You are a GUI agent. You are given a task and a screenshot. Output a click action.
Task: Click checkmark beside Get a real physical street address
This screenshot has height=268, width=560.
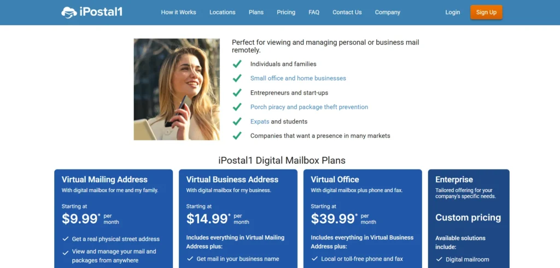click(x=66, y=238)
